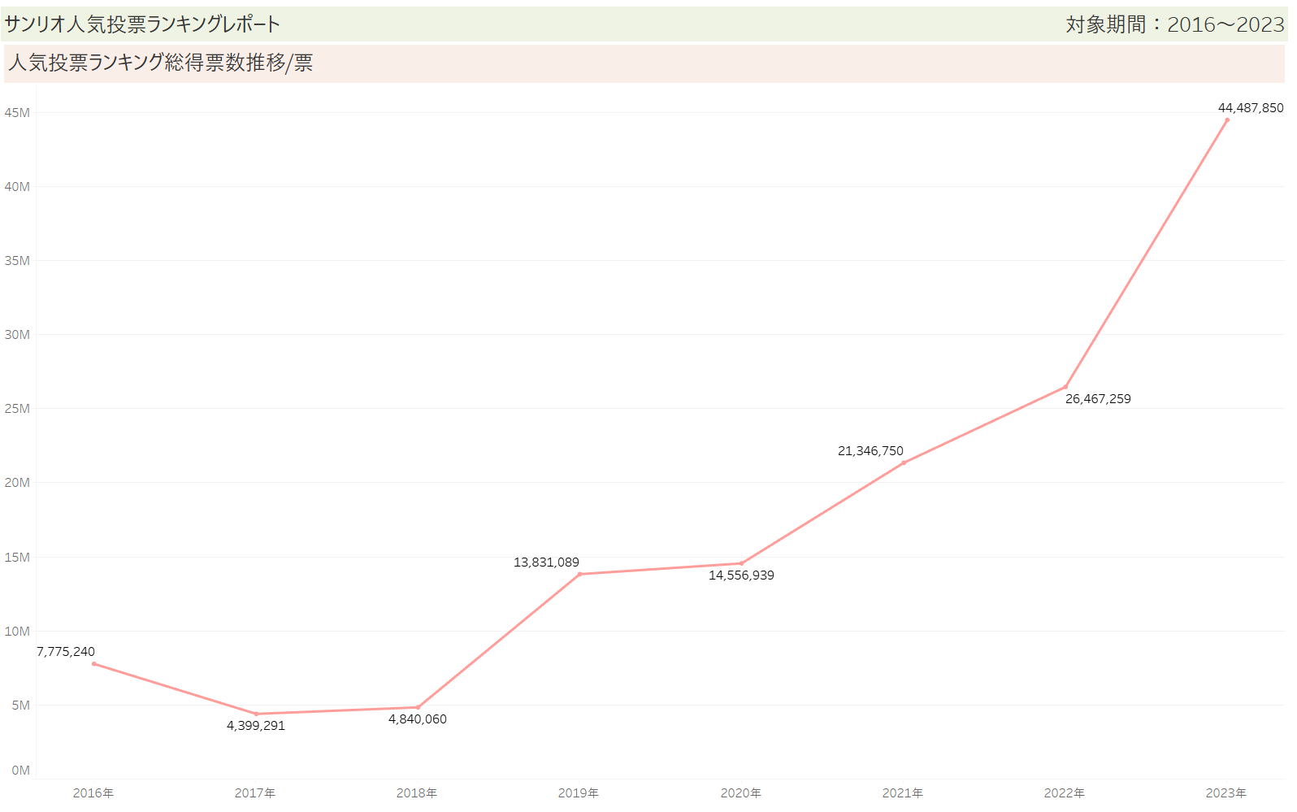Click the サンリオ人気投票ランキングレポート dashboard title
This screenshot has width=1297, height=812.
coord(142,24)
